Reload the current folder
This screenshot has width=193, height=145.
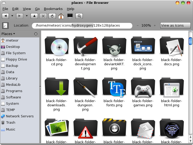(x=52, y=16)
